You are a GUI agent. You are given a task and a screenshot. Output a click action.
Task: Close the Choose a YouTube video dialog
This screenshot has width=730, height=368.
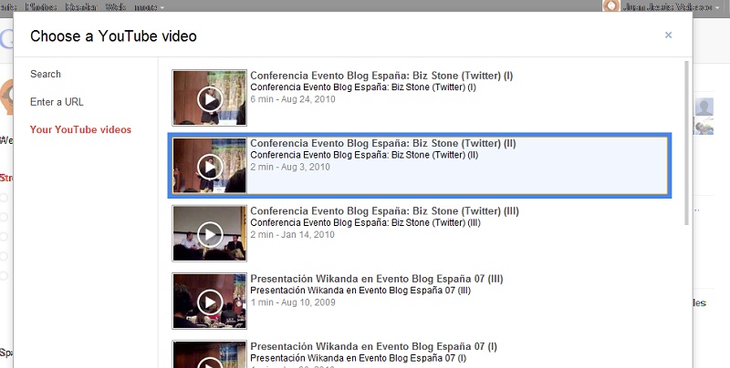click(x=668, y=35)
